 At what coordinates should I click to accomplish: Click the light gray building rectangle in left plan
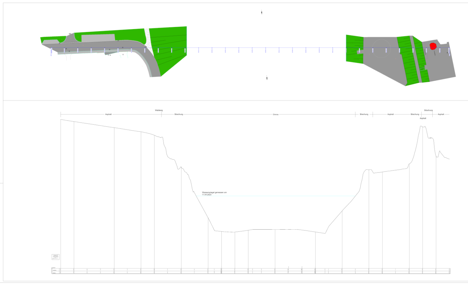[98, 38]
